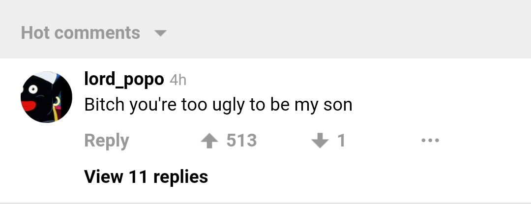Click the 513 upvote count
The width and height of the screenshot is (531, 204).
tap(241, 141)
